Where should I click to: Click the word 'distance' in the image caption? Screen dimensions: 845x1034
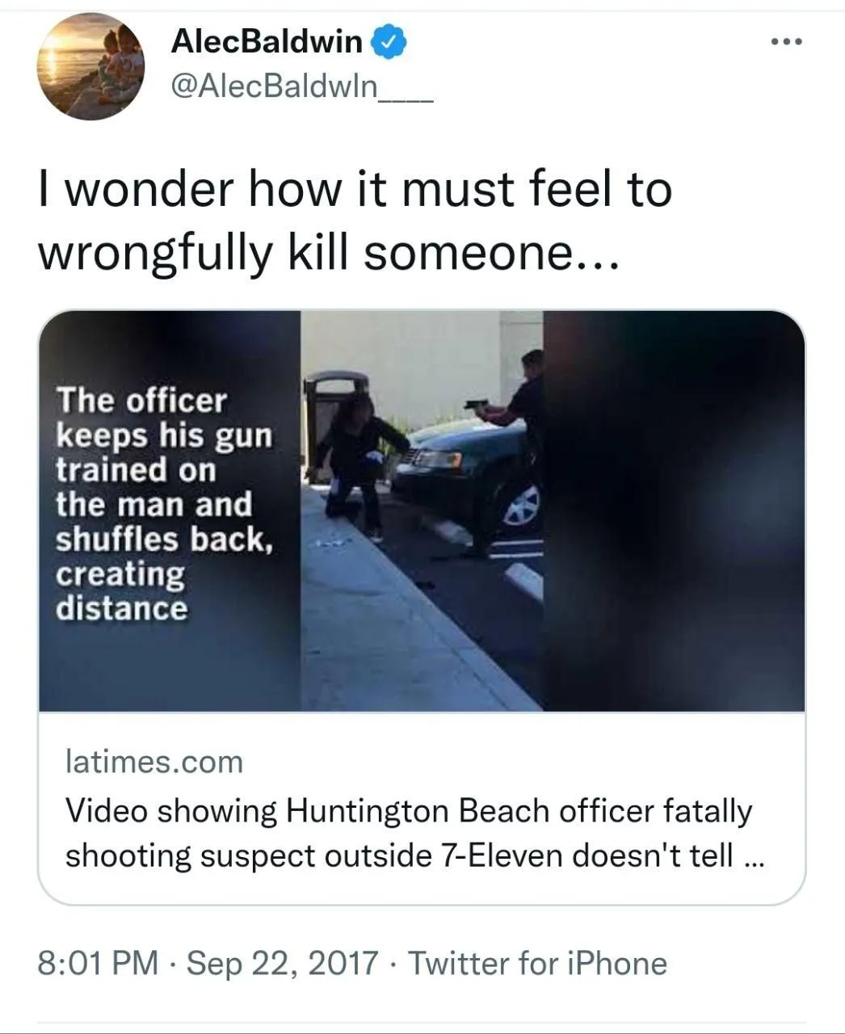pos(121,607)
